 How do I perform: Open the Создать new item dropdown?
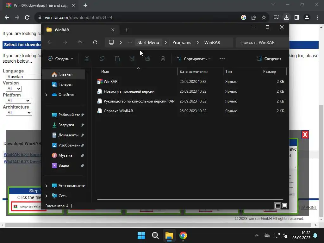pyautogui.click(x=60, y=59)
